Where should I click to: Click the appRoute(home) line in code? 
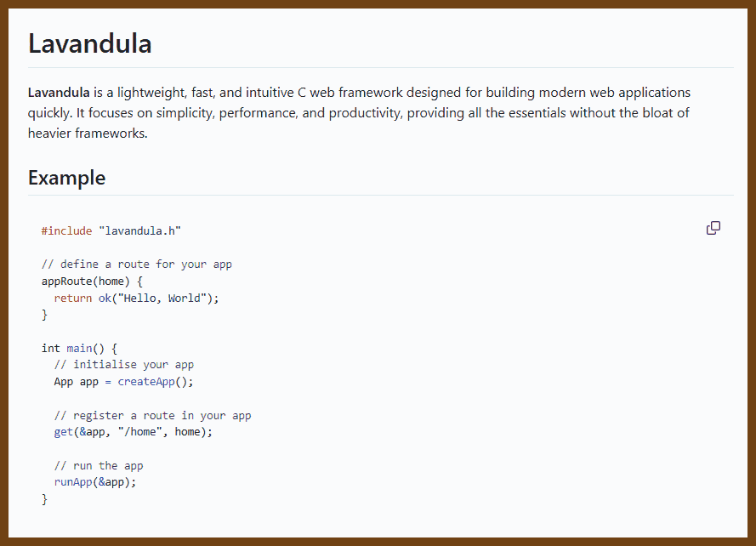click(93, 281)
